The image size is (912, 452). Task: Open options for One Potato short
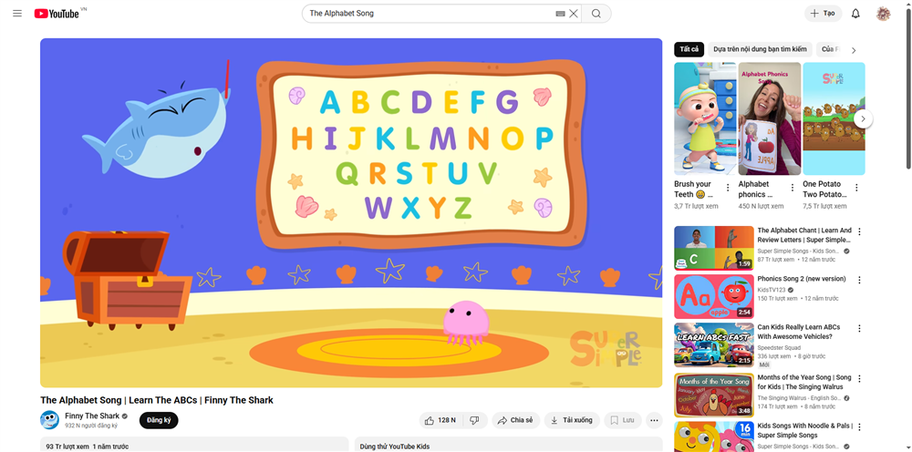pyautogui.click(x=856, y=187)
